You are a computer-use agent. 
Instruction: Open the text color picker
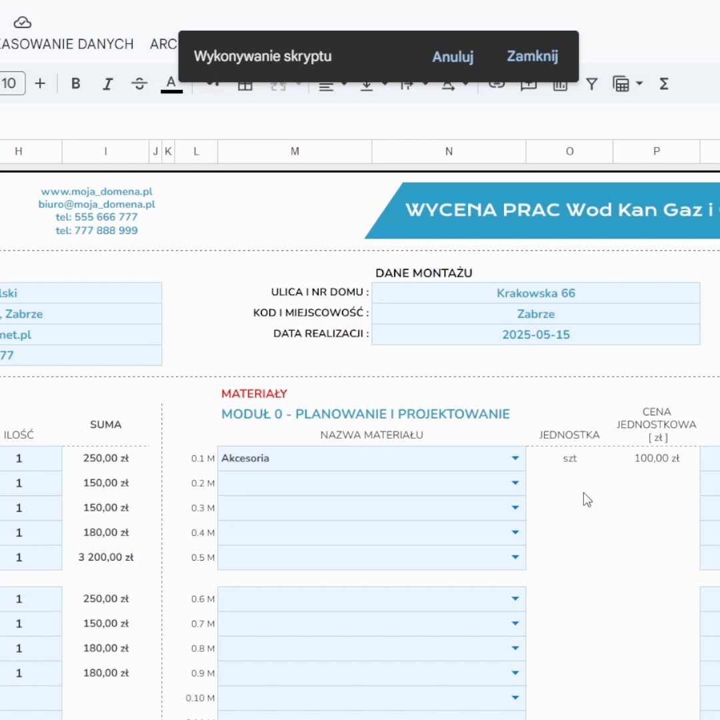pyautogui.click(x=171, y=83)
